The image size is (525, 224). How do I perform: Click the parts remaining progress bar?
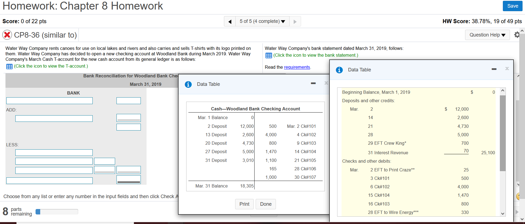click(x=57, y=212)
